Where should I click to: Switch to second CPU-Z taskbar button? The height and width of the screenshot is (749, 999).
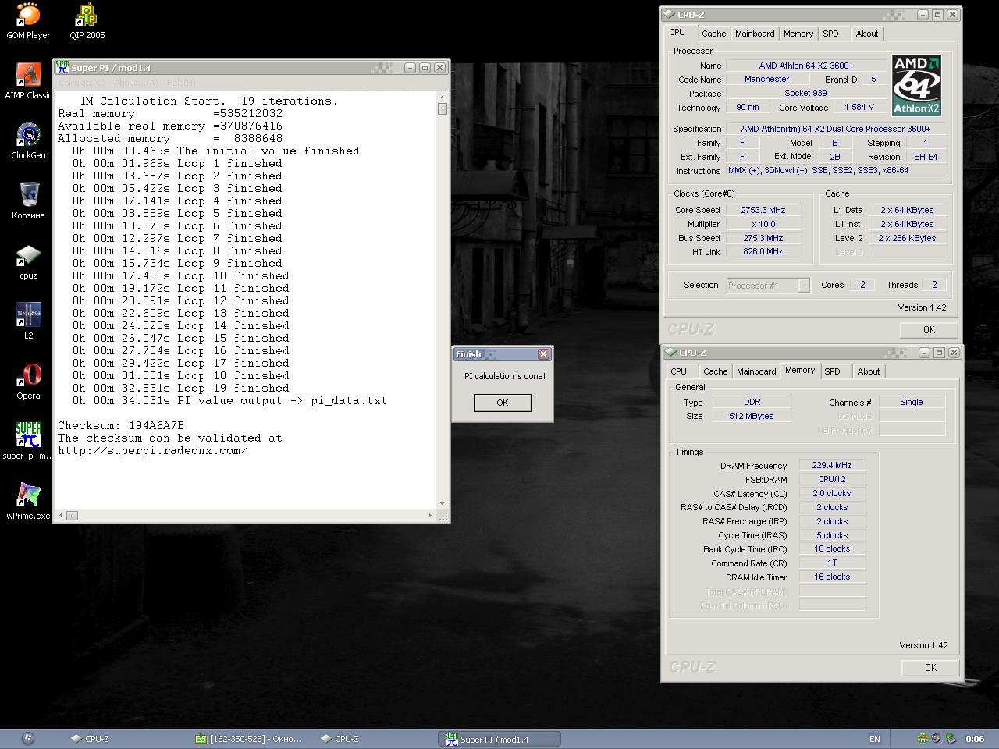[375, 739]
